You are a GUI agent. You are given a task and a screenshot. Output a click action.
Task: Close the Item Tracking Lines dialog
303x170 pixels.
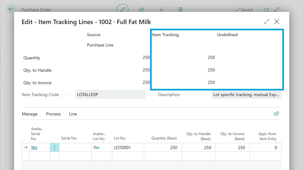[277, 22]
